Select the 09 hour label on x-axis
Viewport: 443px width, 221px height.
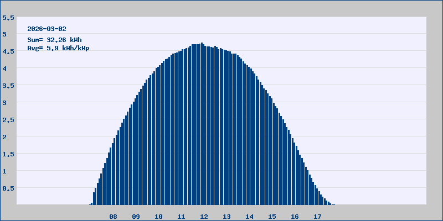pyautogui.click(x=136, y=216)
